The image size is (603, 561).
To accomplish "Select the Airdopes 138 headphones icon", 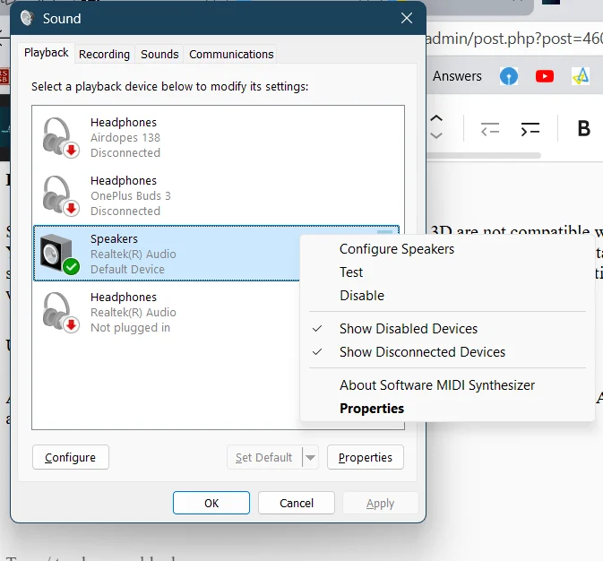I will (x=61, y=137).
